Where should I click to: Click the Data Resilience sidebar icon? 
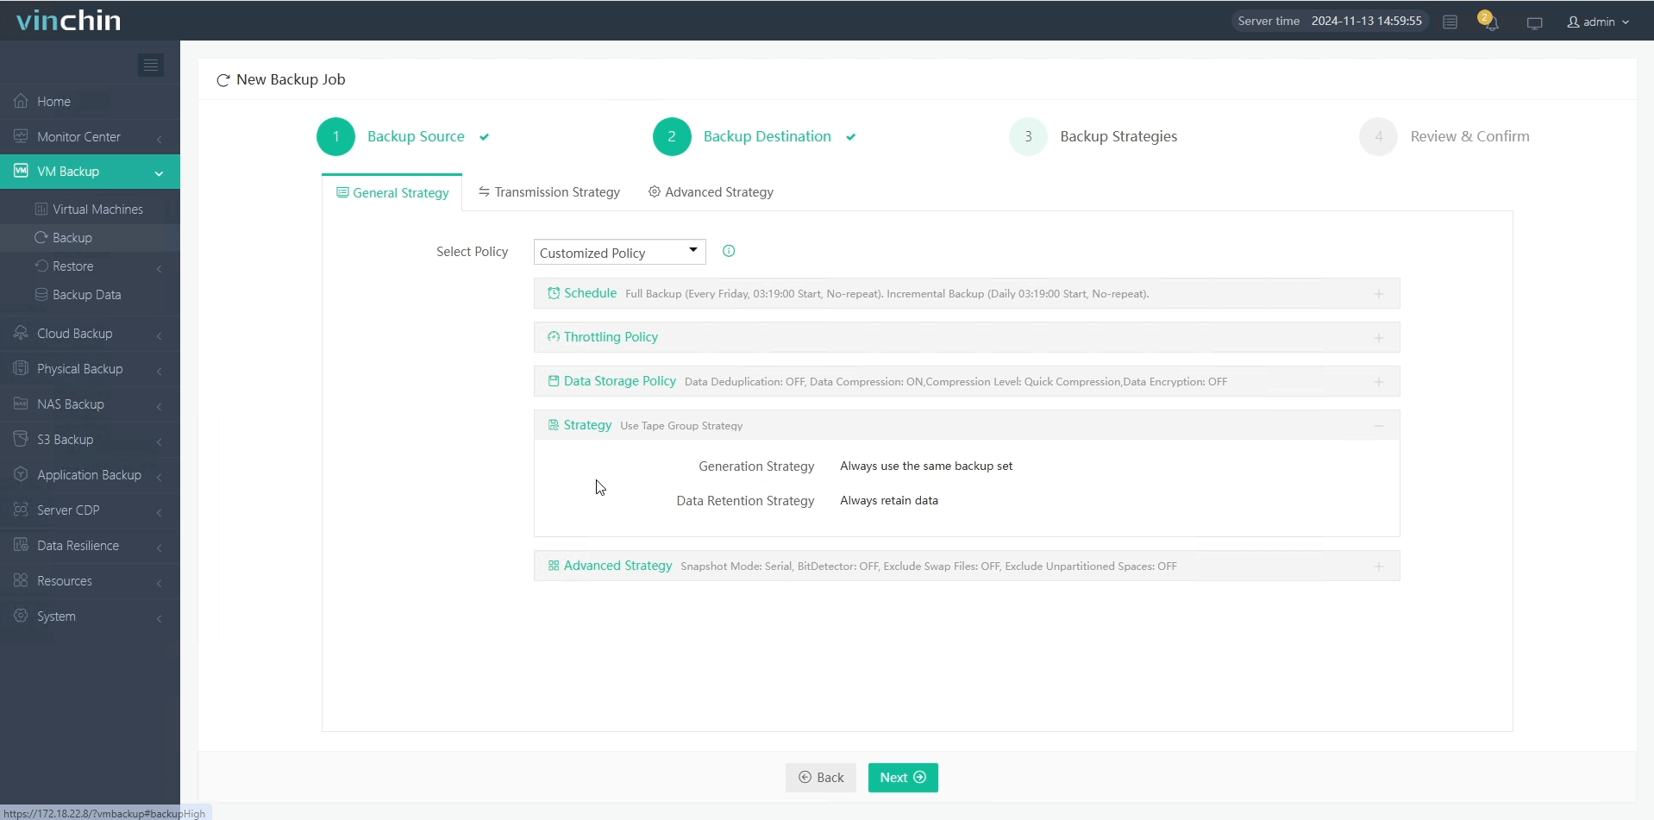pos(21,545)
